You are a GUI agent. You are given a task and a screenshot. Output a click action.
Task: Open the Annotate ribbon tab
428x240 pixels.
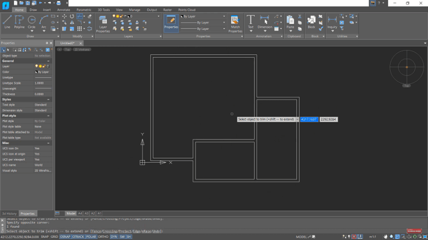(x=64, y=9)
